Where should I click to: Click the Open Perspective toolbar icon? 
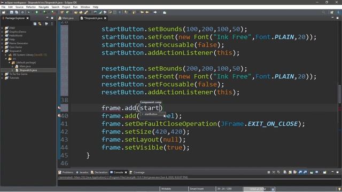coord(332,12)
